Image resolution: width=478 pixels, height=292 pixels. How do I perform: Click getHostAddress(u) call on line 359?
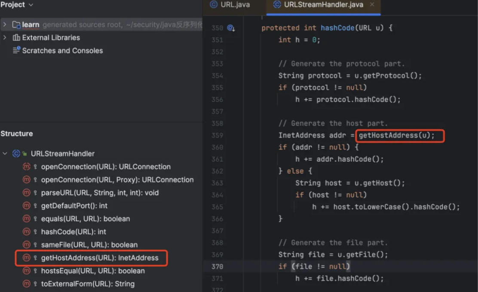point(397,135)
